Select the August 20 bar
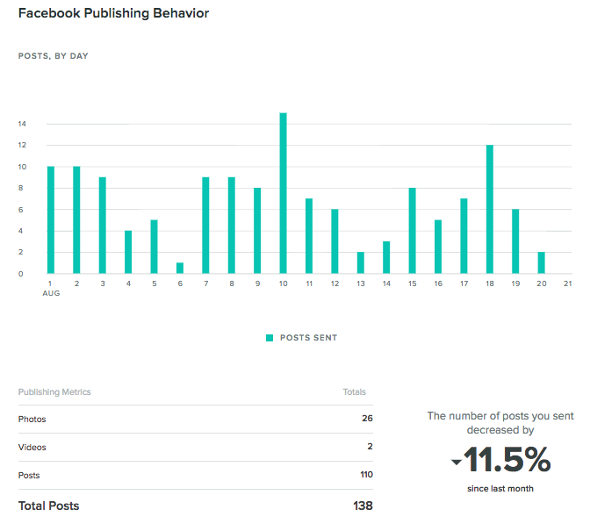Image resolution: width=590 pixels, height=531 pixels. (x=541, y=262)
